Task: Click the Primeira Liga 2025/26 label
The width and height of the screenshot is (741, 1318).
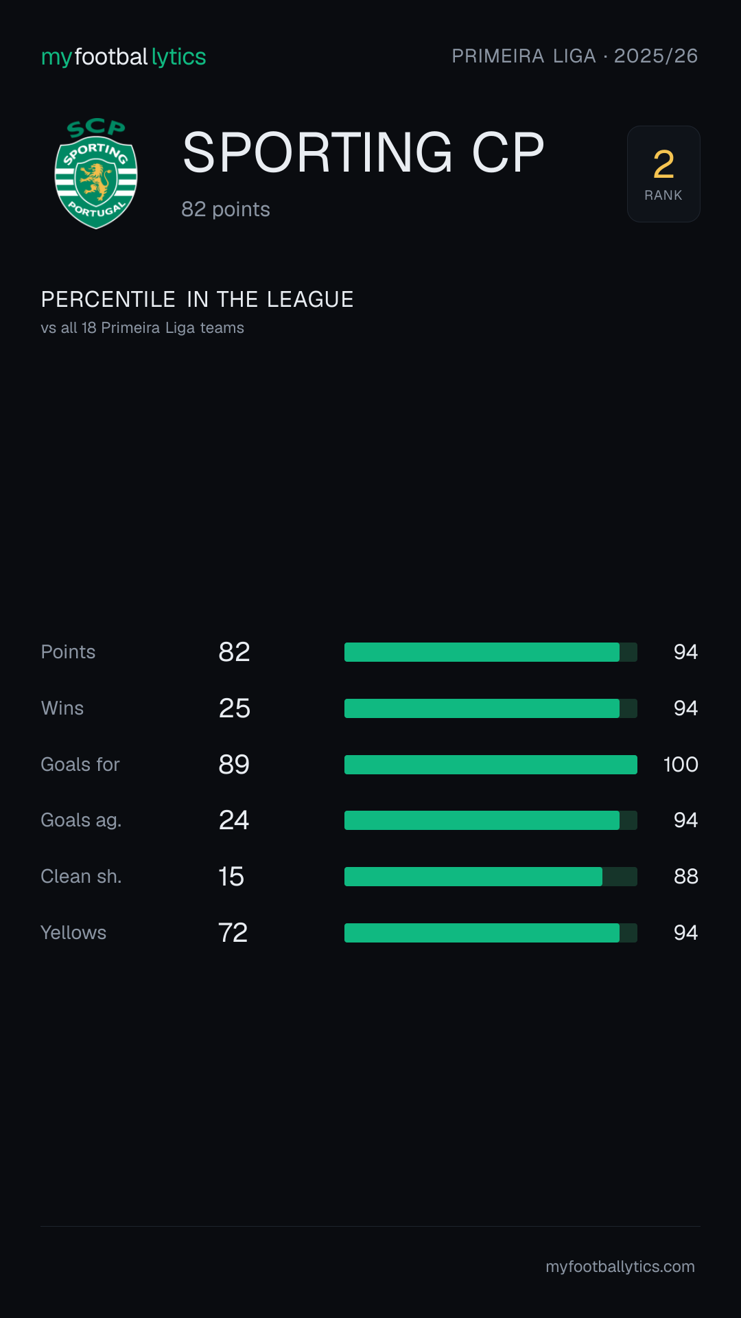Action: pyautogui.click(x=574, y=56)
